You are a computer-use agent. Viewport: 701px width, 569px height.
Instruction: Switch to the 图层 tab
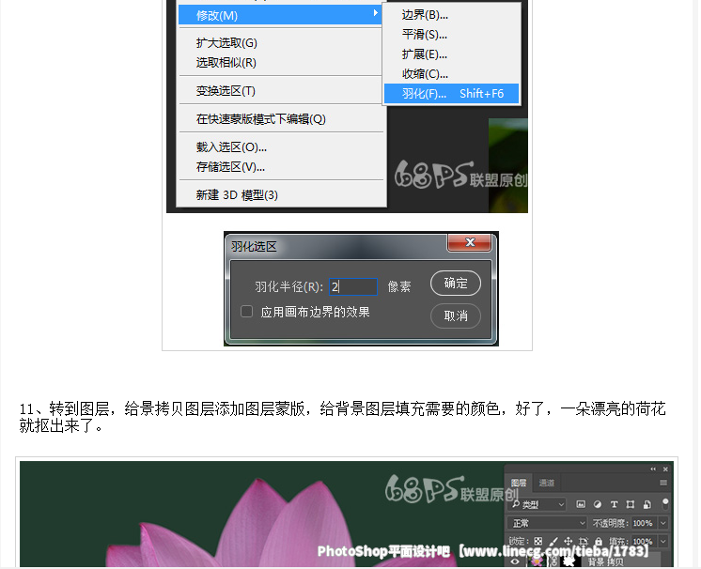(519, 483)
